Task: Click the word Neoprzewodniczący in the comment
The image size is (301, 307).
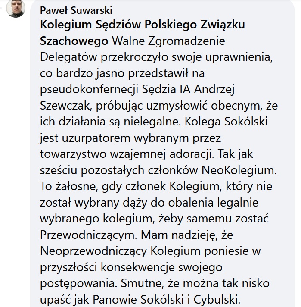Action: point(93,251)
